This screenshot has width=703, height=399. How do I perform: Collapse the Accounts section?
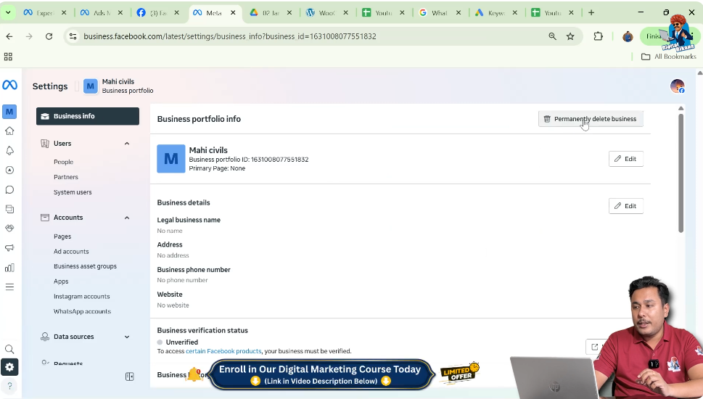pos(127,218)
